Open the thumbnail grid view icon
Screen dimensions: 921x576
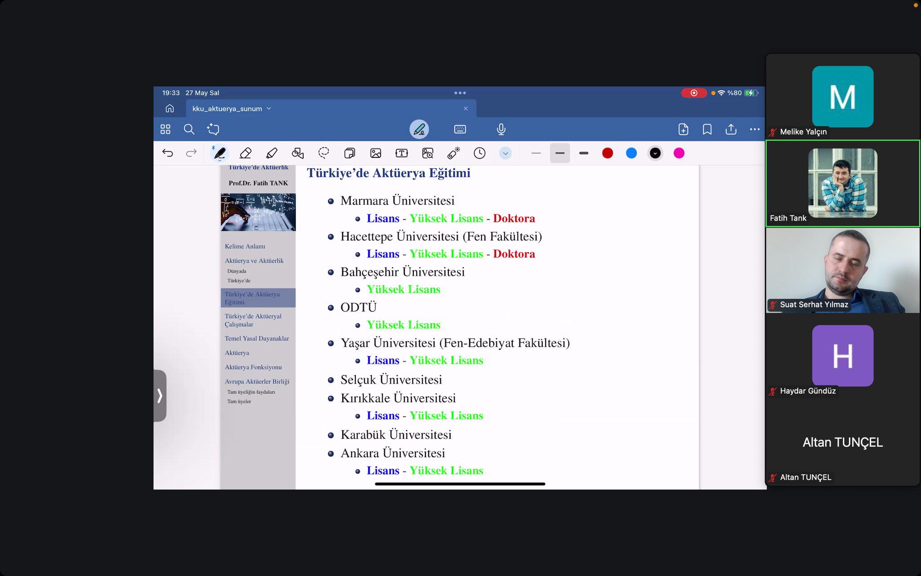[165, 130]
